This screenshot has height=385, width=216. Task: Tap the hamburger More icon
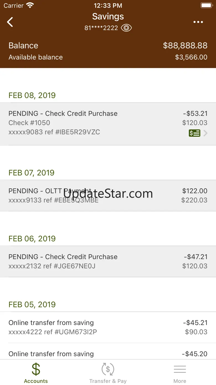pyautogui.click(x=180, y=369)
